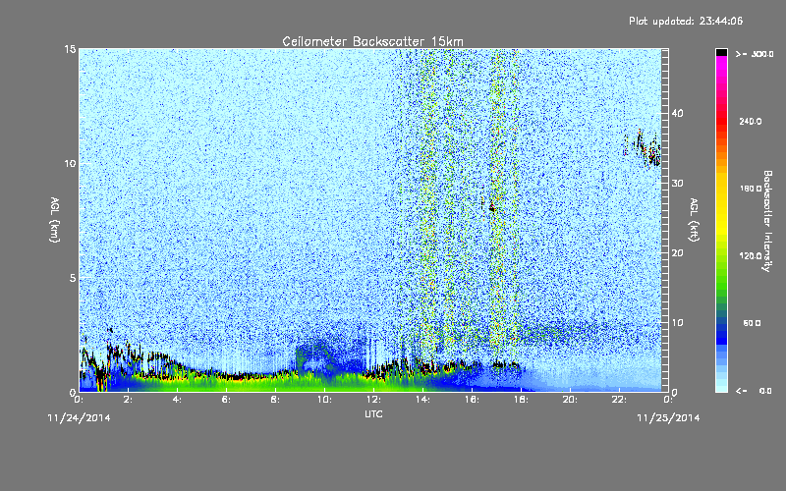Click the start date '11/24/2014'
Screen dimensions: 786x491
(79, 418)
